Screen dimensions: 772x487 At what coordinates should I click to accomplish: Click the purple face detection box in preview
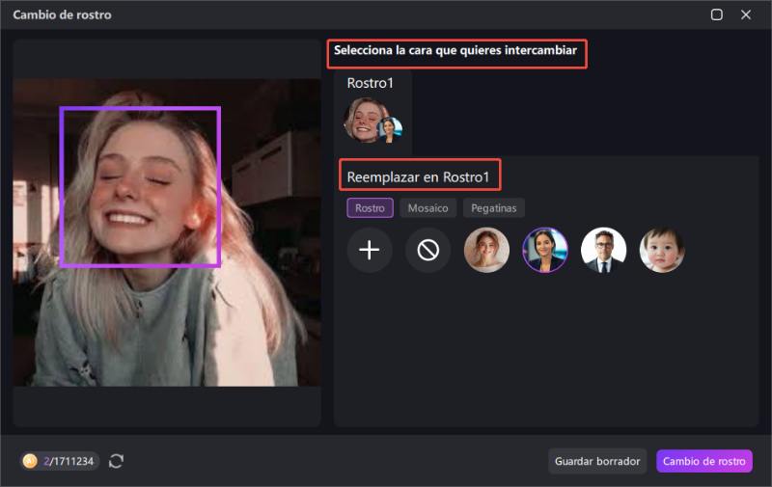141,186
